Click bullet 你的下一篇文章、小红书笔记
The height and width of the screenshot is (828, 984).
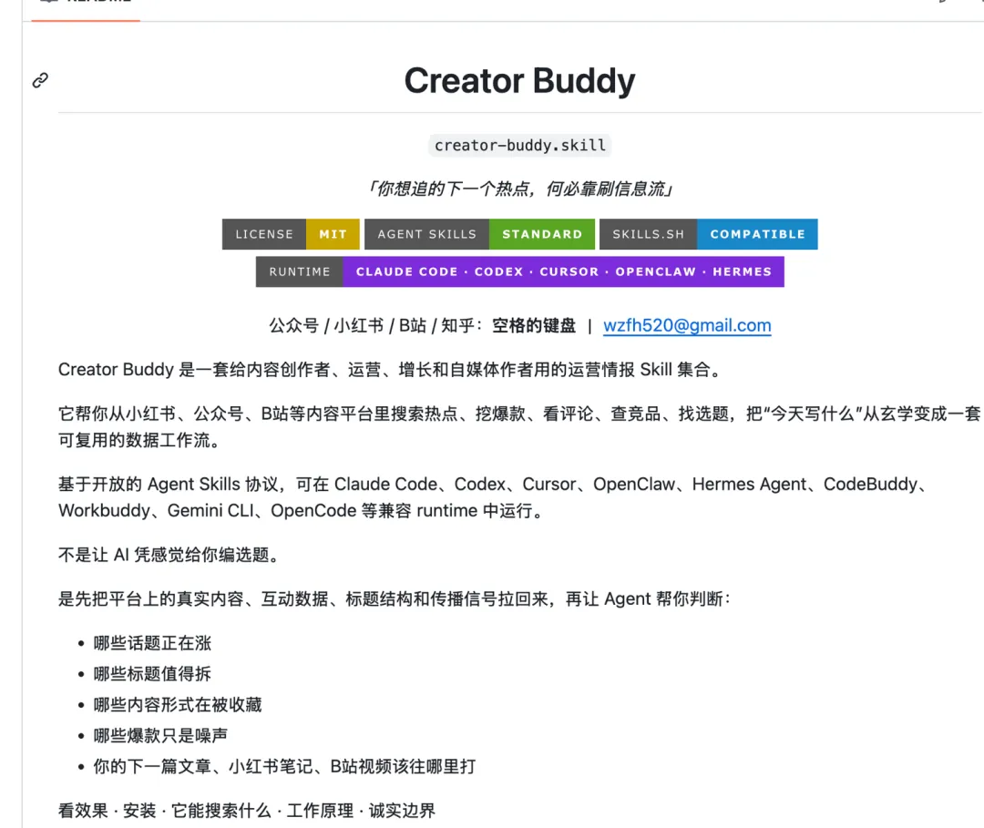[284, 766]
